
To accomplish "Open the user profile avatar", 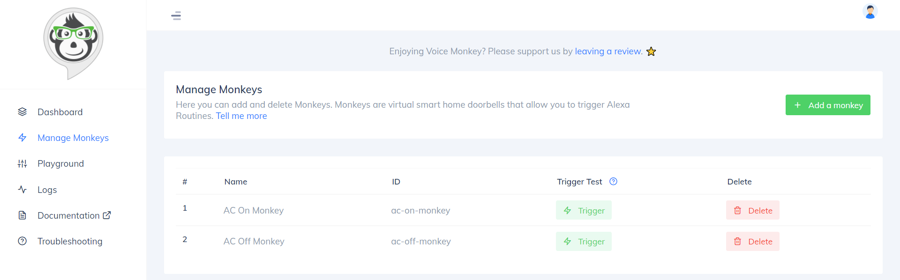I will 870,11.
